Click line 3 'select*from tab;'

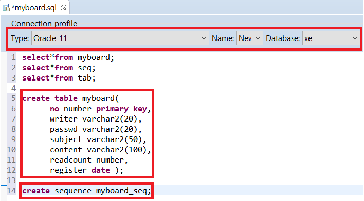coord(59,78)
